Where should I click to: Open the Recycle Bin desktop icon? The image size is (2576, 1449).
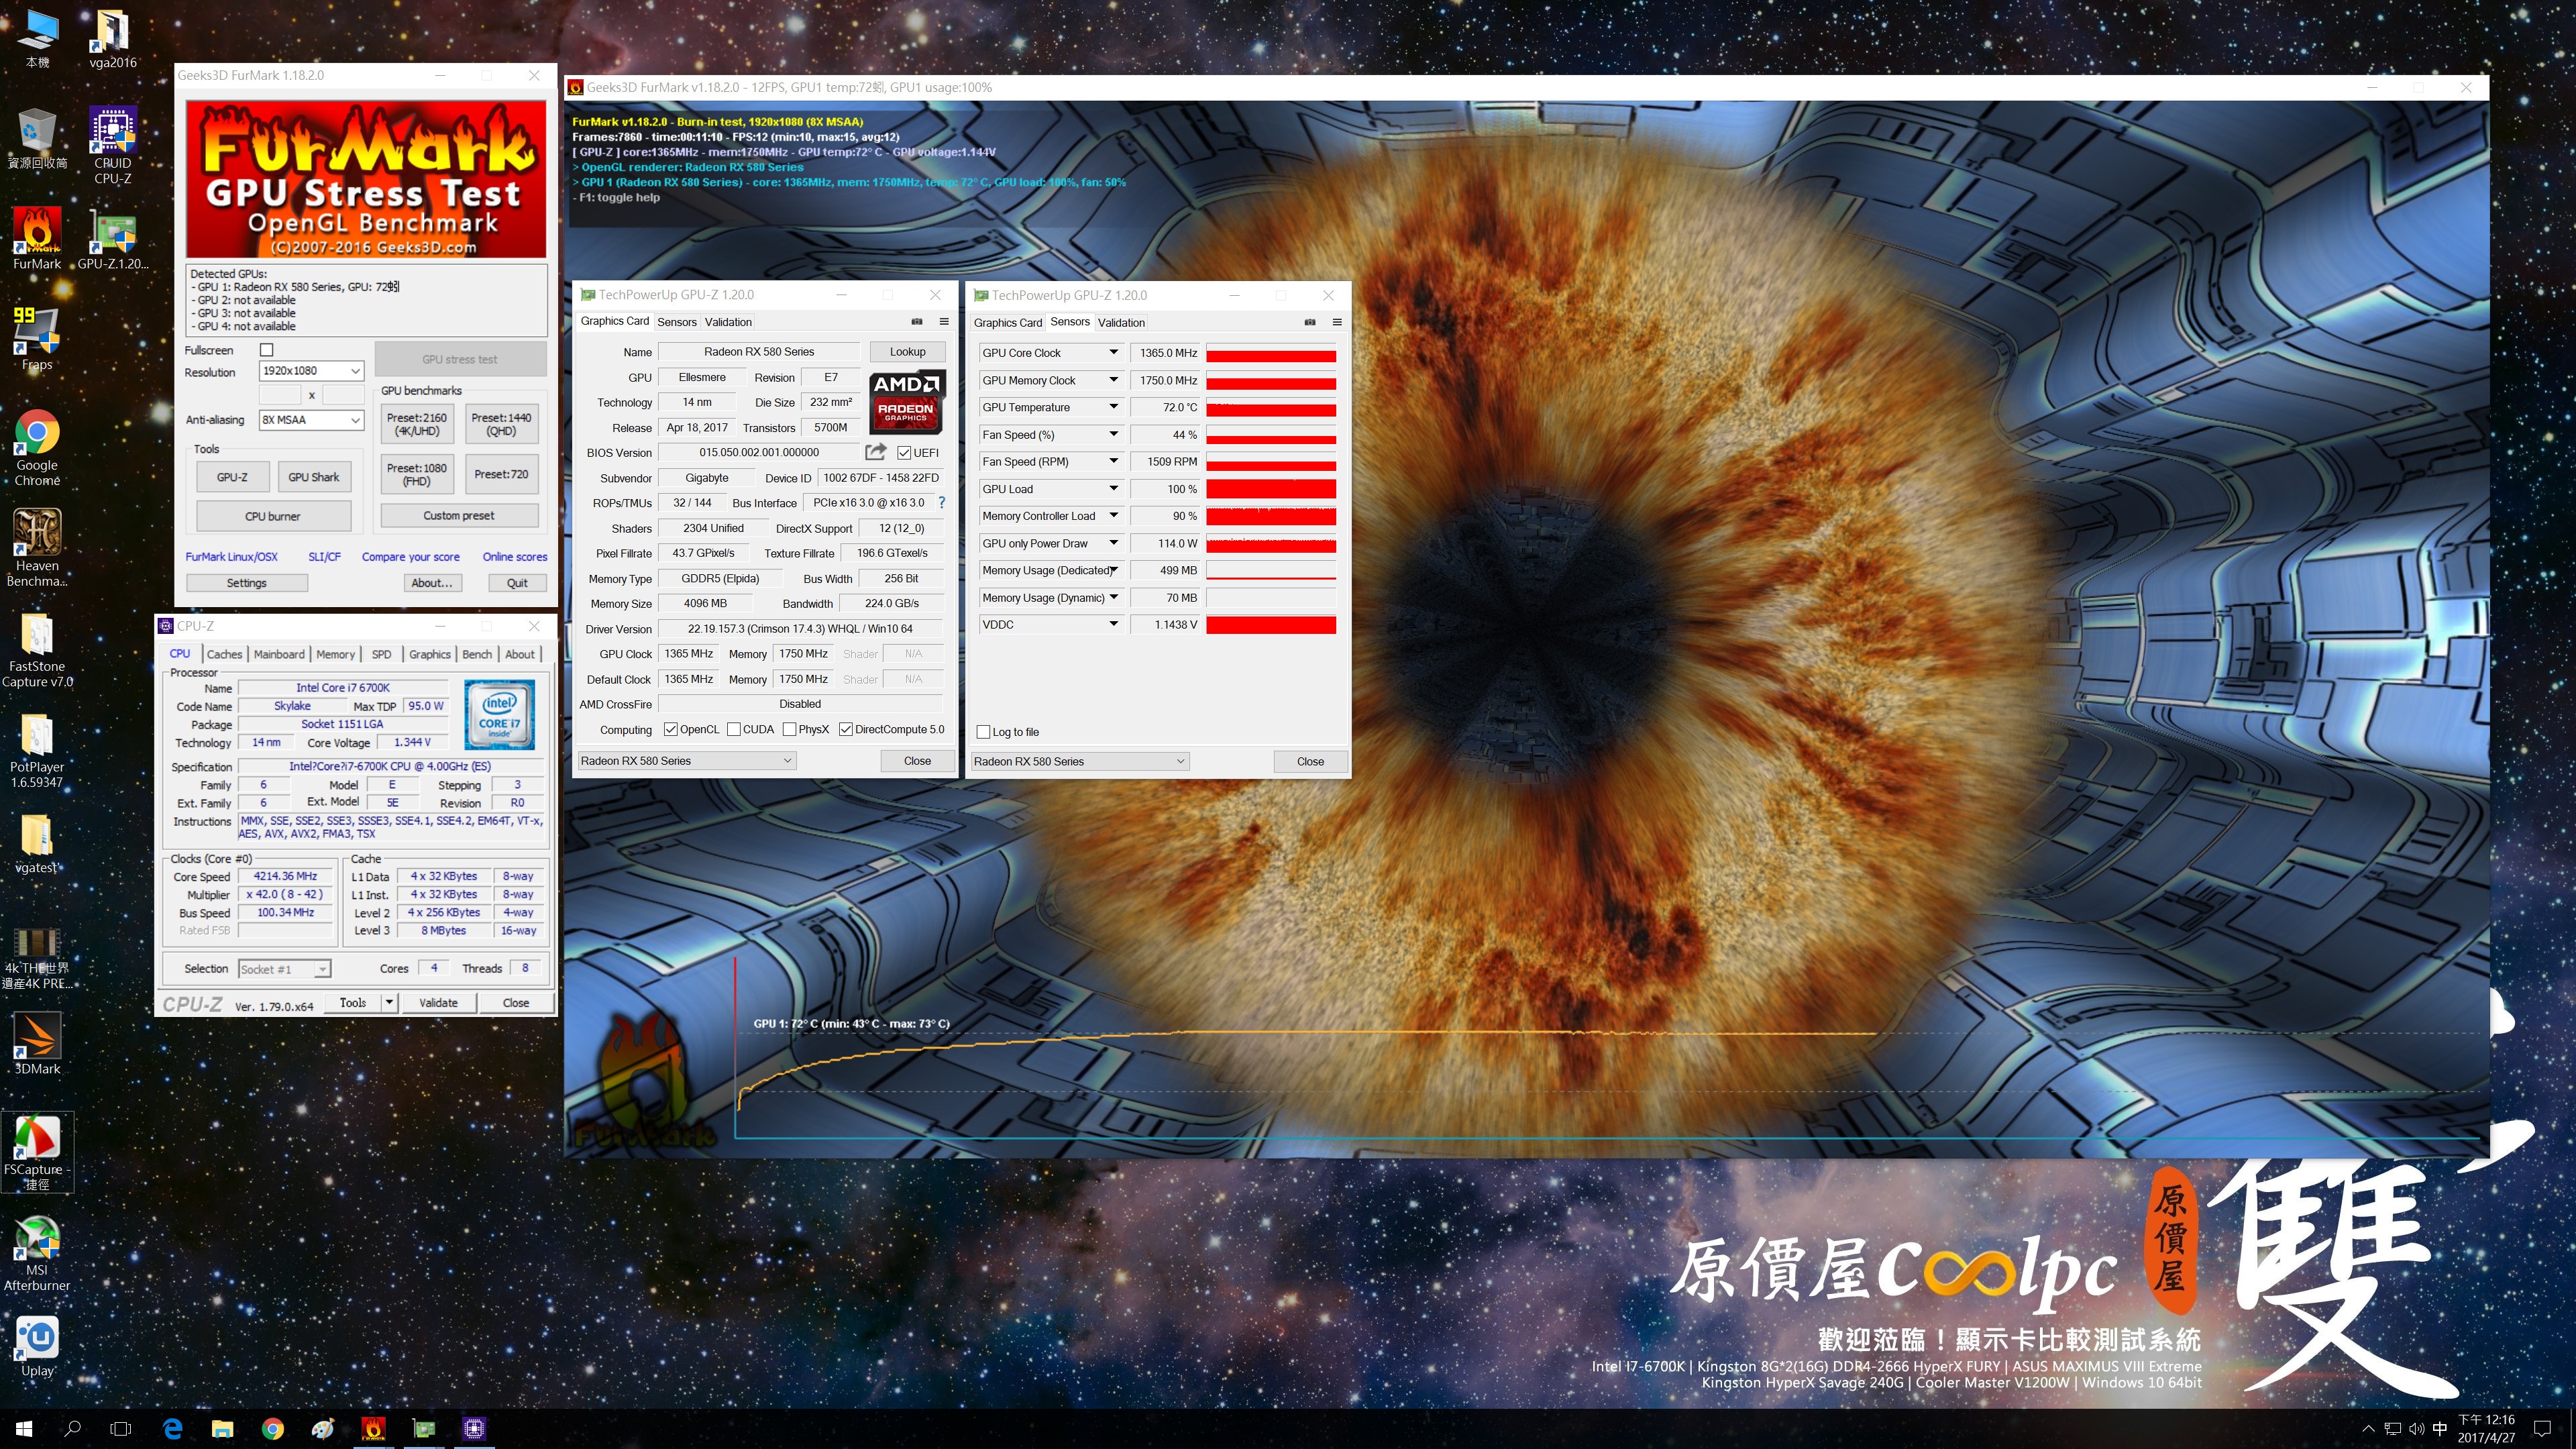pos(37,139)
